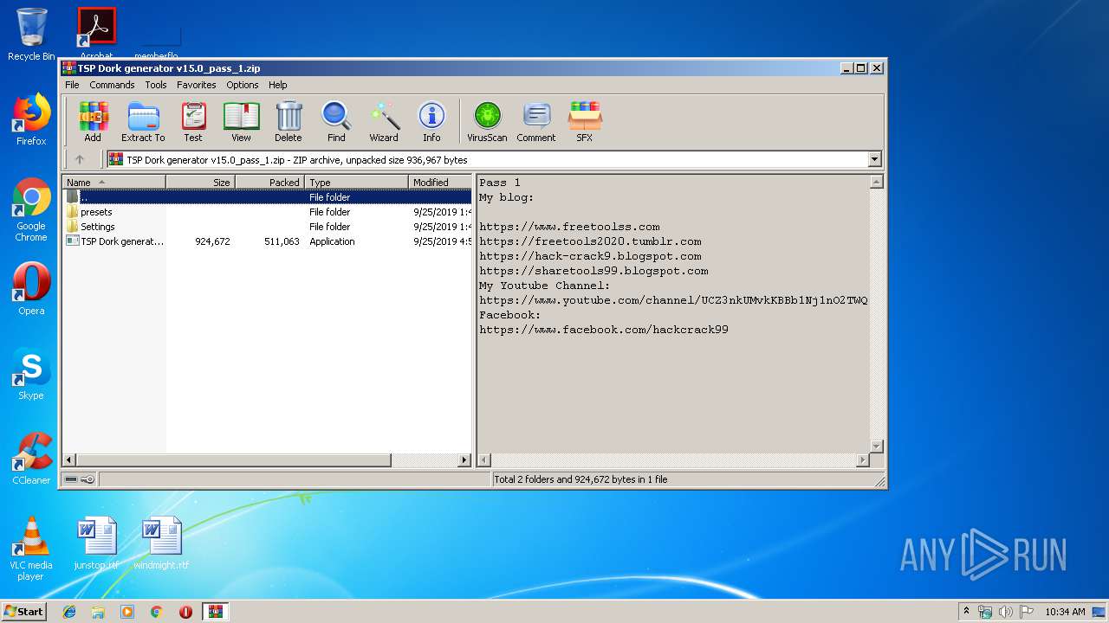Open Recycle Bin on desktop

coord(31,35)
